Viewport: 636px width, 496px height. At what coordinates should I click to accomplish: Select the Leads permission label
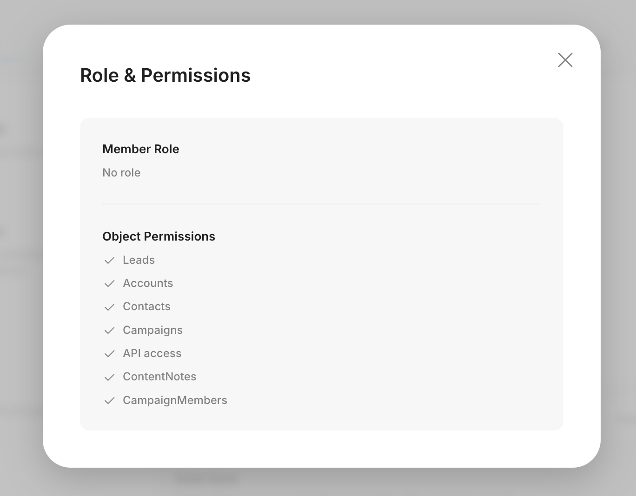[x=139, y=260]
